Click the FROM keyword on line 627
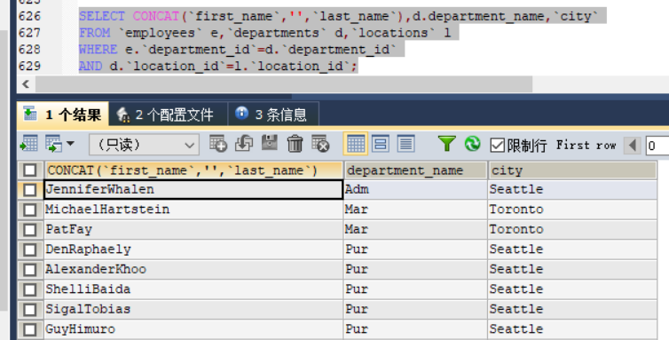Screen dimensions: 669x340 94,33
